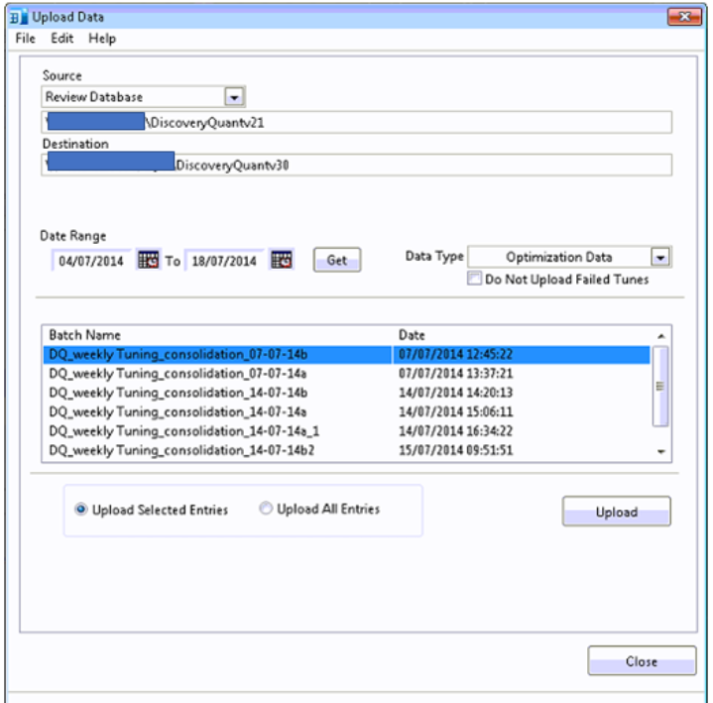The height and width of the screenshot is (703, 713).
Task: Click date cell 07/07/2014 13:37:21
Action: [x=455, y=374]
